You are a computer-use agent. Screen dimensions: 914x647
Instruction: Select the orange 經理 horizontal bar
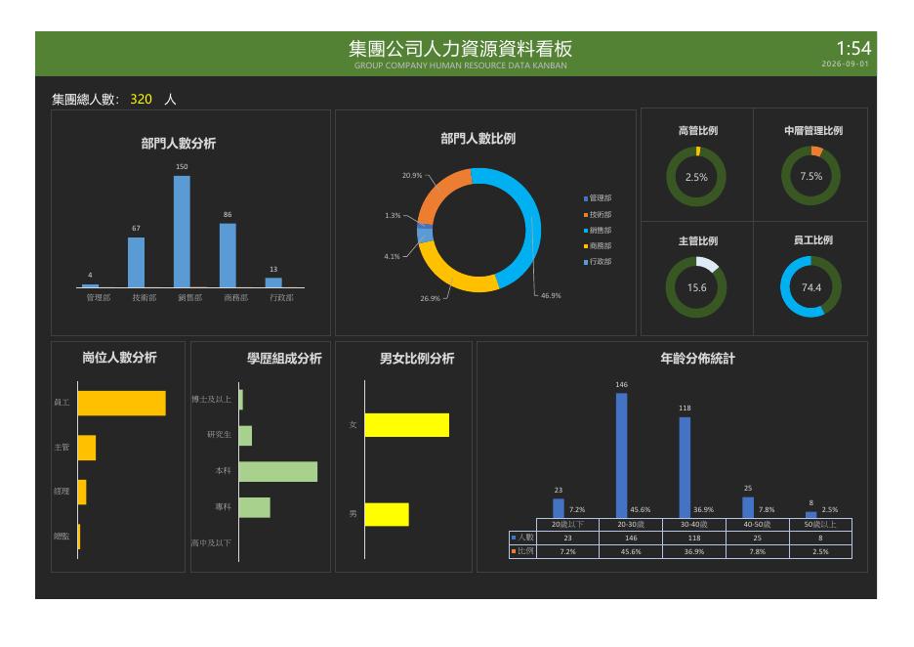tap(82, 493)
